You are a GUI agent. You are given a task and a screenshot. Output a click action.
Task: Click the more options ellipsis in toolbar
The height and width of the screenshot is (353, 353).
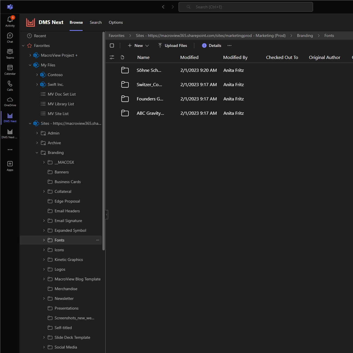click(229, 46)
